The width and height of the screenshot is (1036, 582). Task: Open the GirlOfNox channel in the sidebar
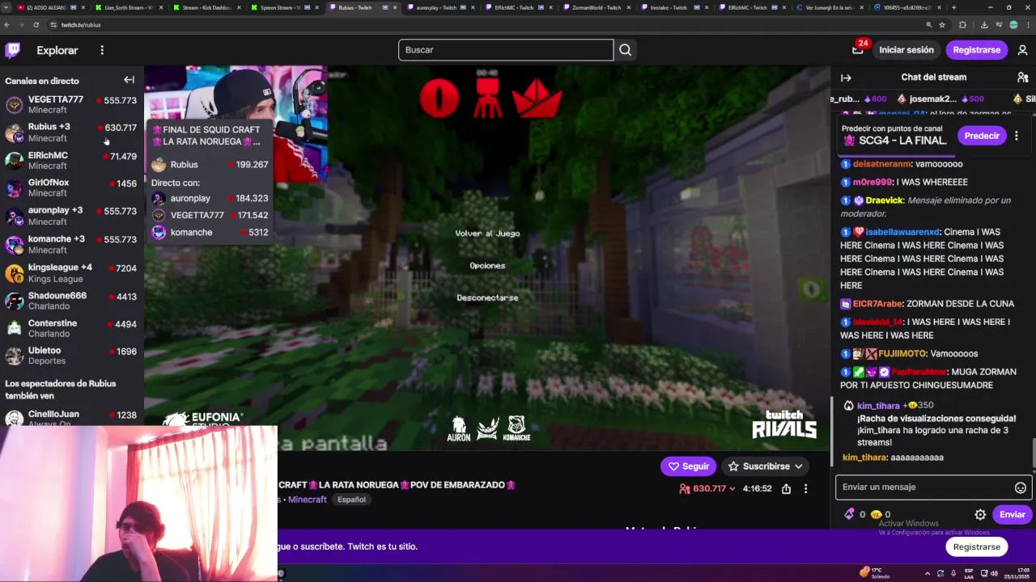72,188
